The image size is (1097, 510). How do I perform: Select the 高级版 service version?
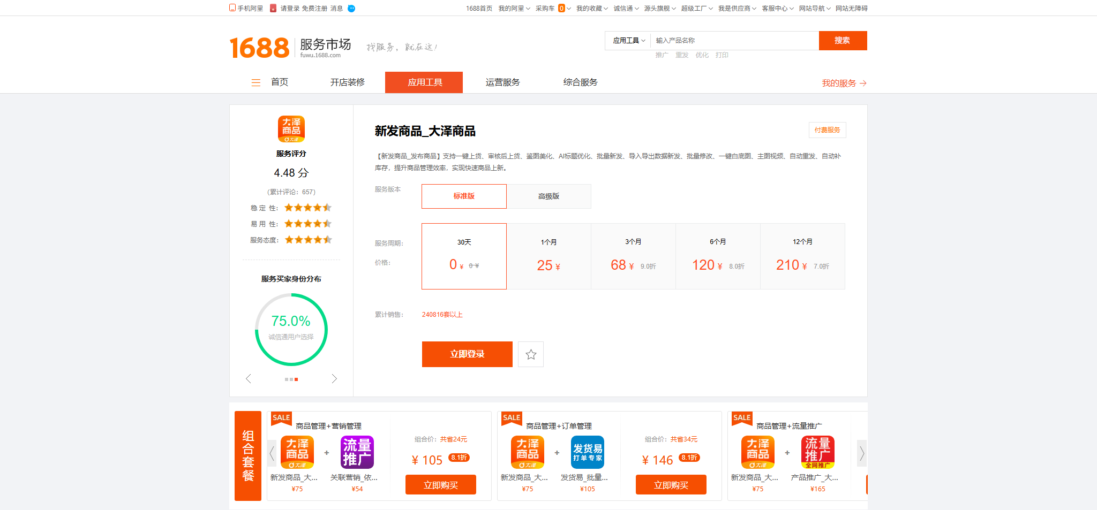[x=549, y=196]
